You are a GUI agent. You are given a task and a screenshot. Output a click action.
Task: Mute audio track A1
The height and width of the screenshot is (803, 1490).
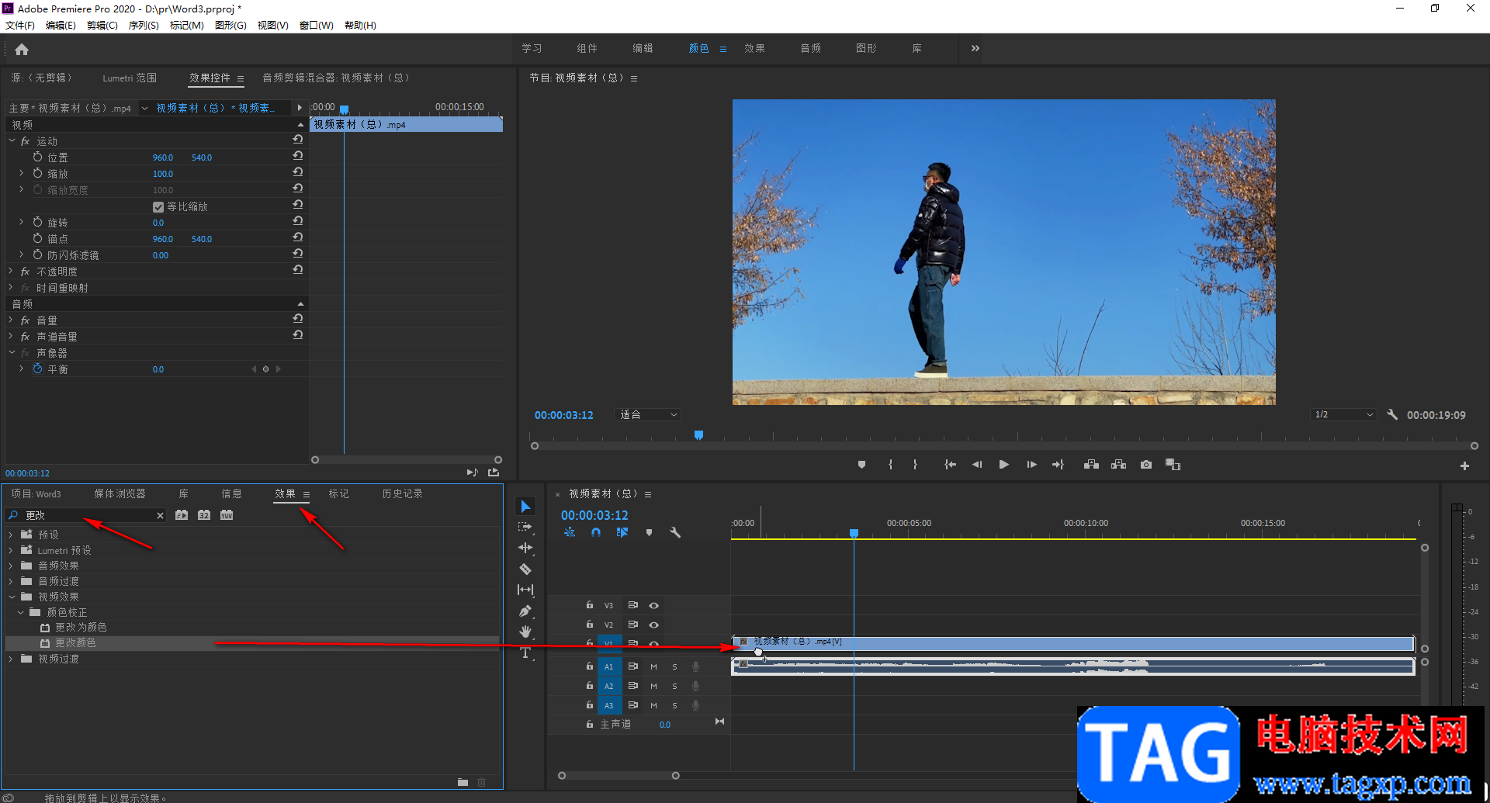(653, 666)
